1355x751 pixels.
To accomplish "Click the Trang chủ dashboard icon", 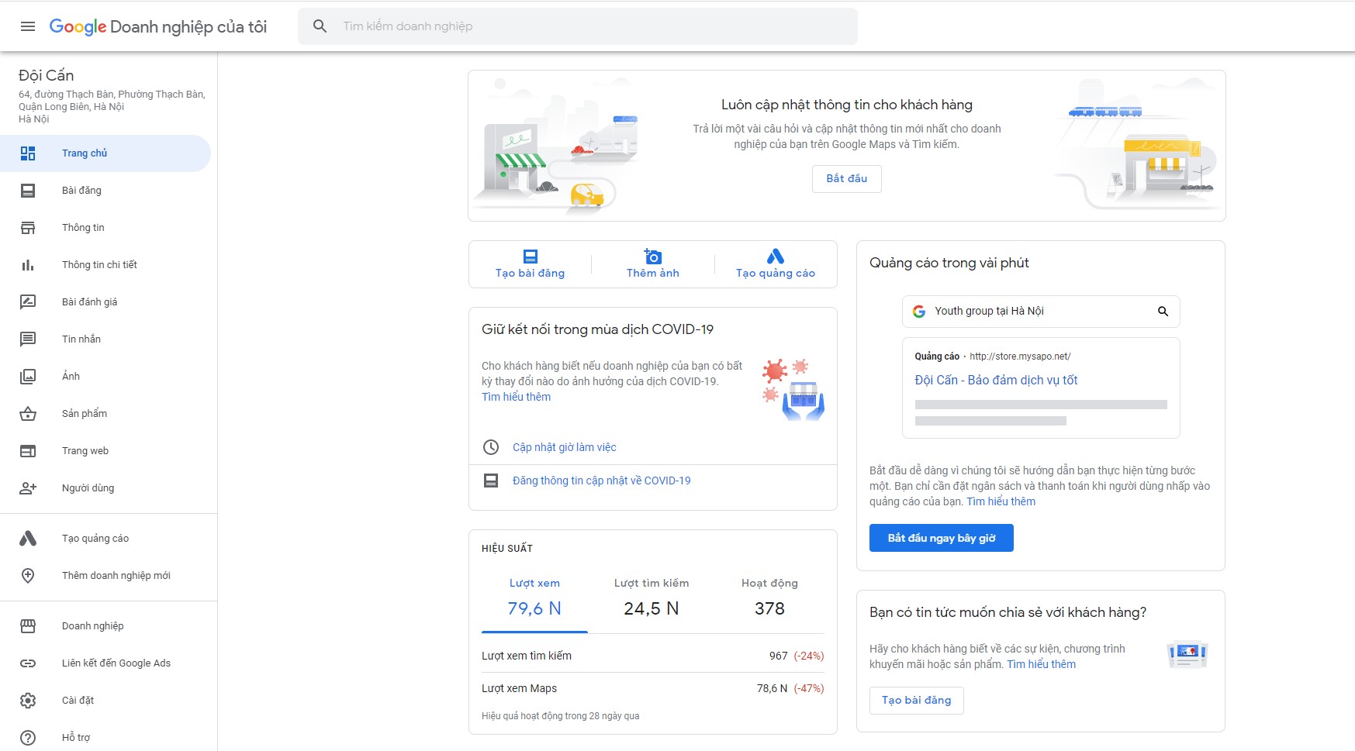I will point(28,153).
